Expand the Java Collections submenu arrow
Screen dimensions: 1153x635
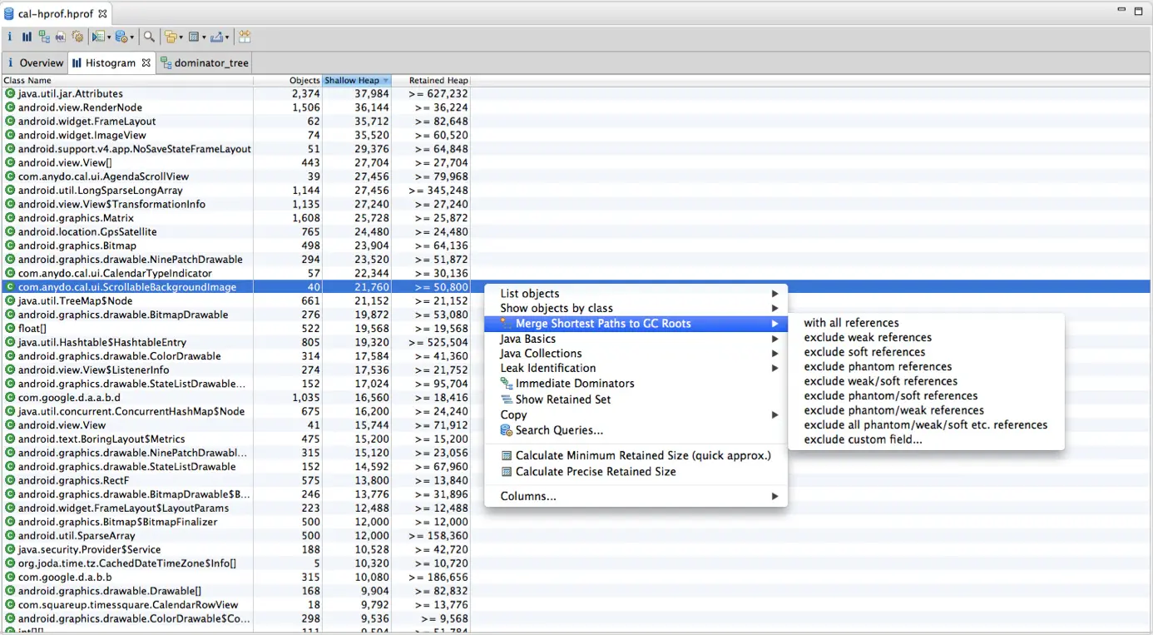coord(774,354)
